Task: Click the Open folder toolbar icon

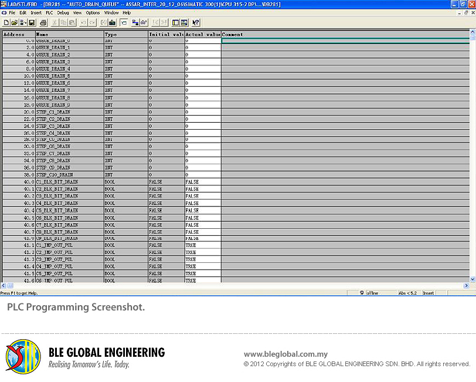Action: [14, 22]
